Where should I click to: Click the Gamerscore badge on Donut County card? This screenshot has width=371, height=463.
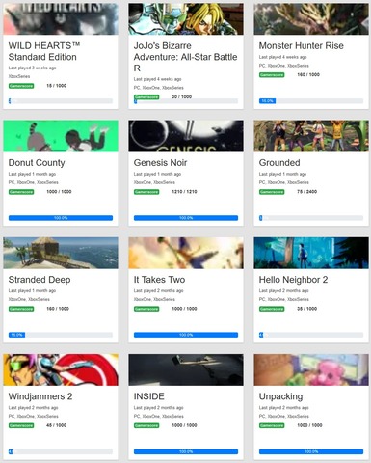pyautogui.click(x=21, y=192)
